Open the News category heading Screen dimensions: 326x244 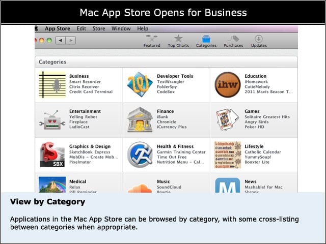point(251,181)
